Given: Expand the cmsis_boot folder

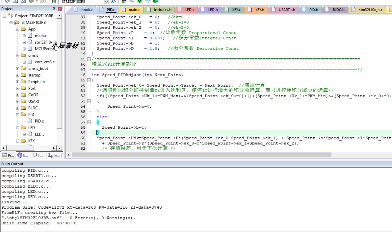Looking at the screenshot, I should [x=18, y=69].
